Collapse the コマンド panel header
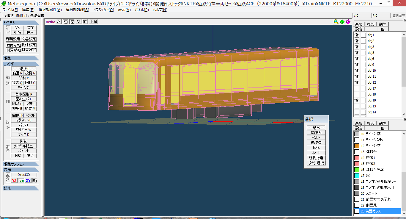 coord(21,64)
